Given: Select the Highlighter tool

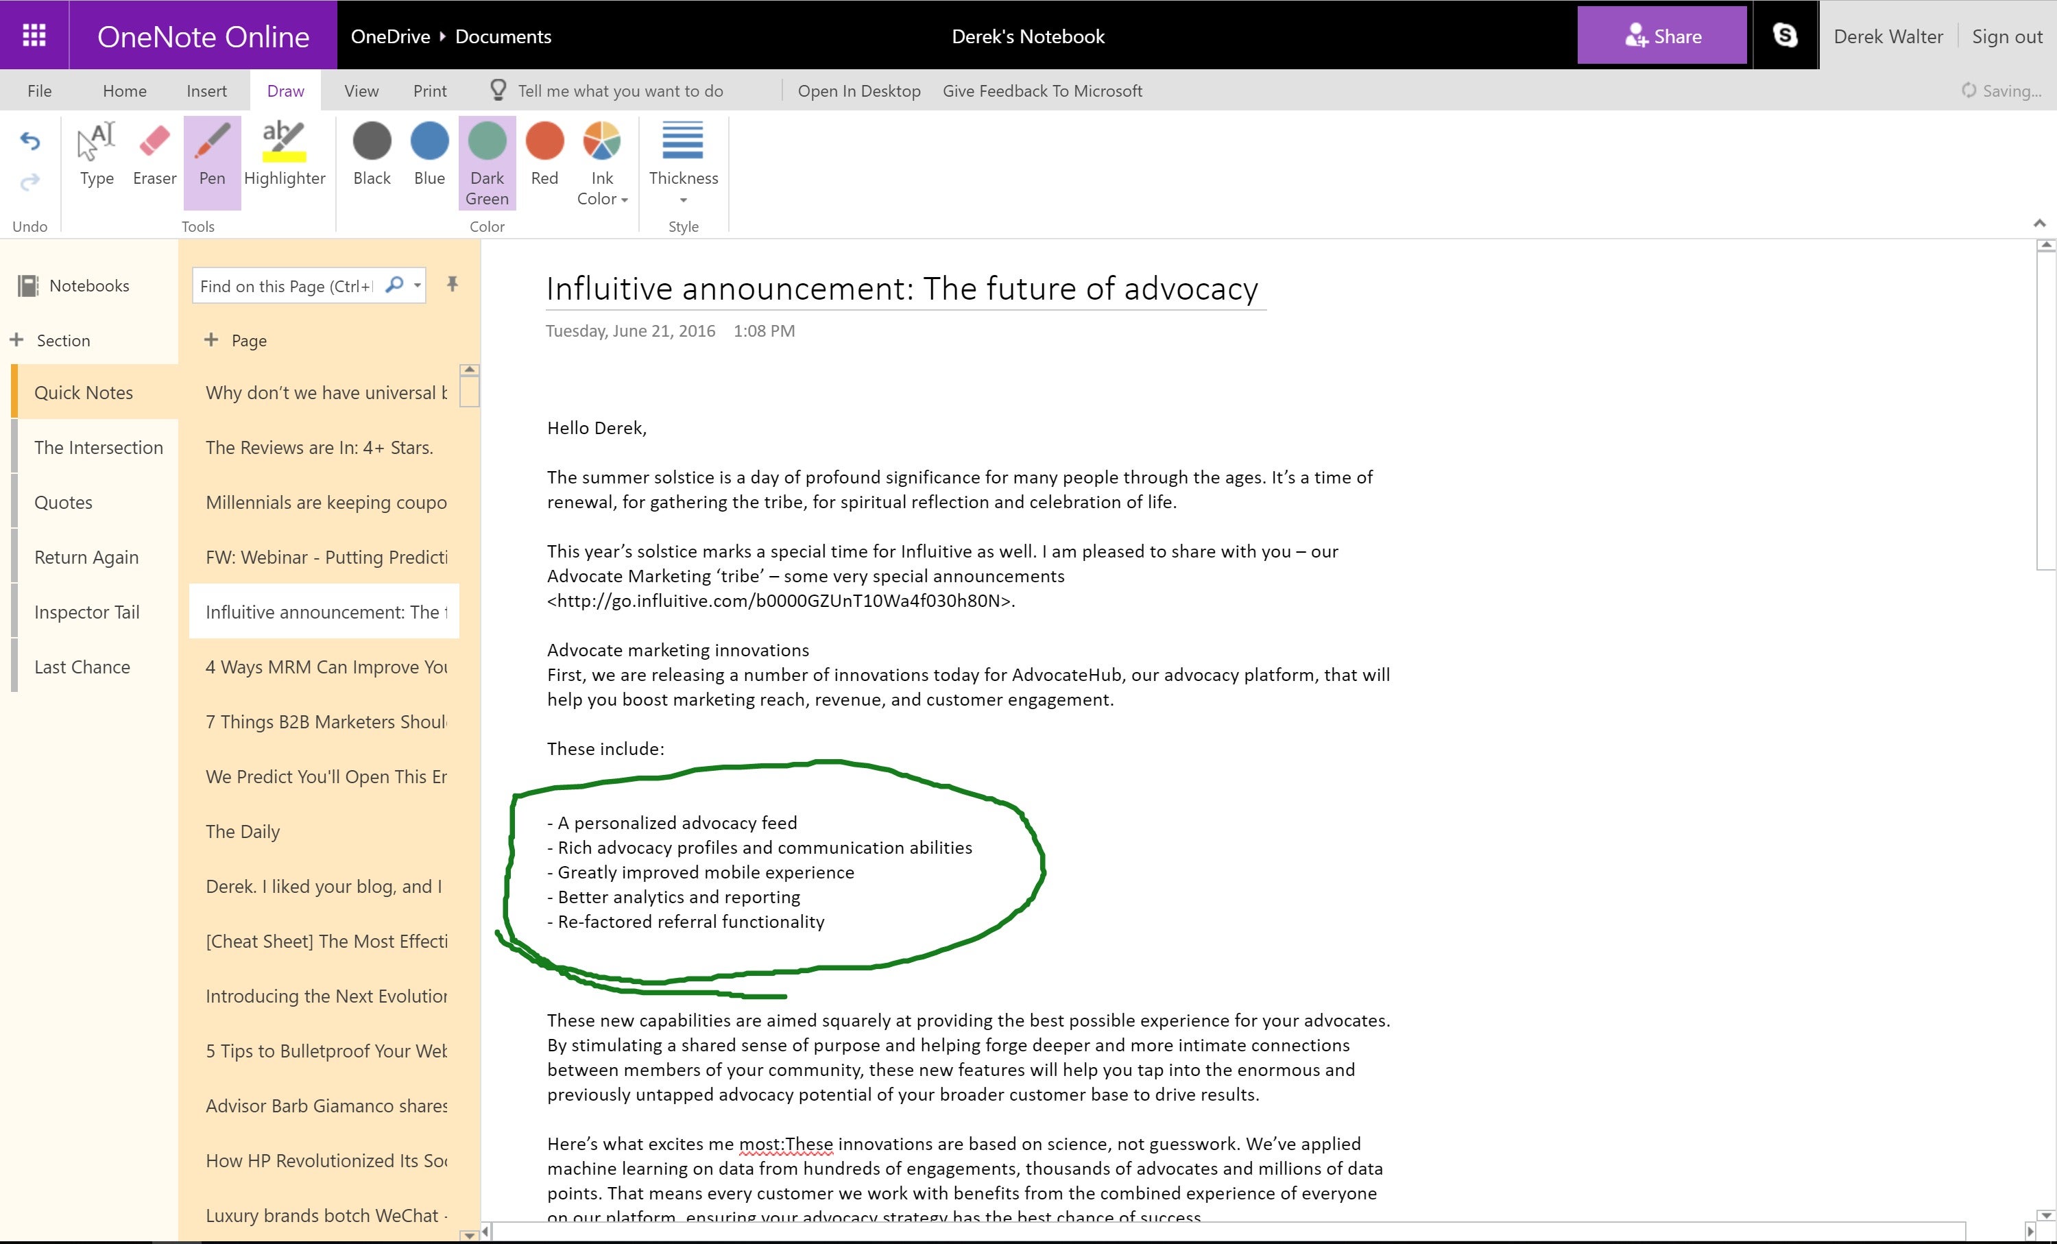Looking at the screenshot, I should (284, 154).
